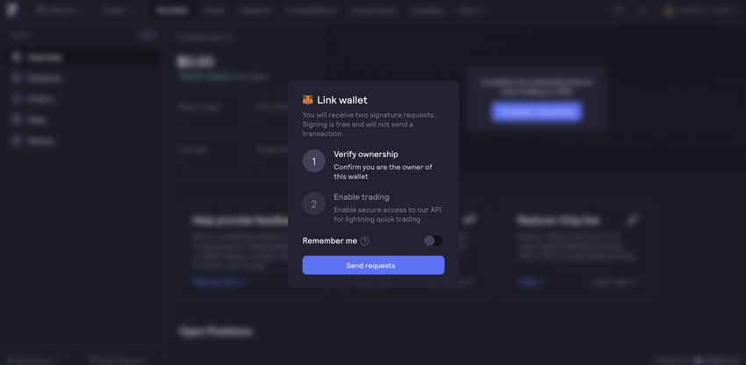The width and height of the screenshot is (746, 365).
Task: Click the Overview sidebar icon
Action: 17,57
